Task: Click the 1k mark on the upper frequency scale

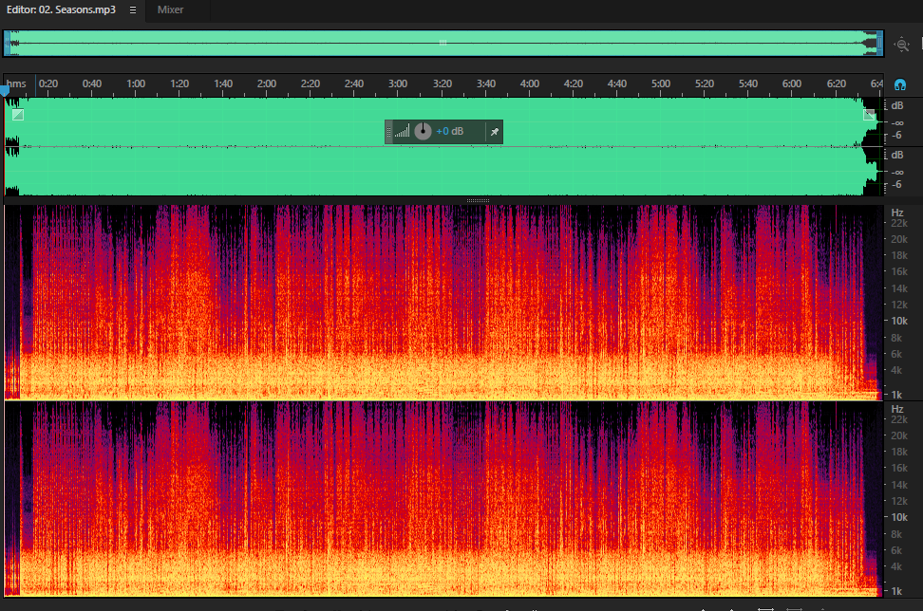Action: pos(896,395)
